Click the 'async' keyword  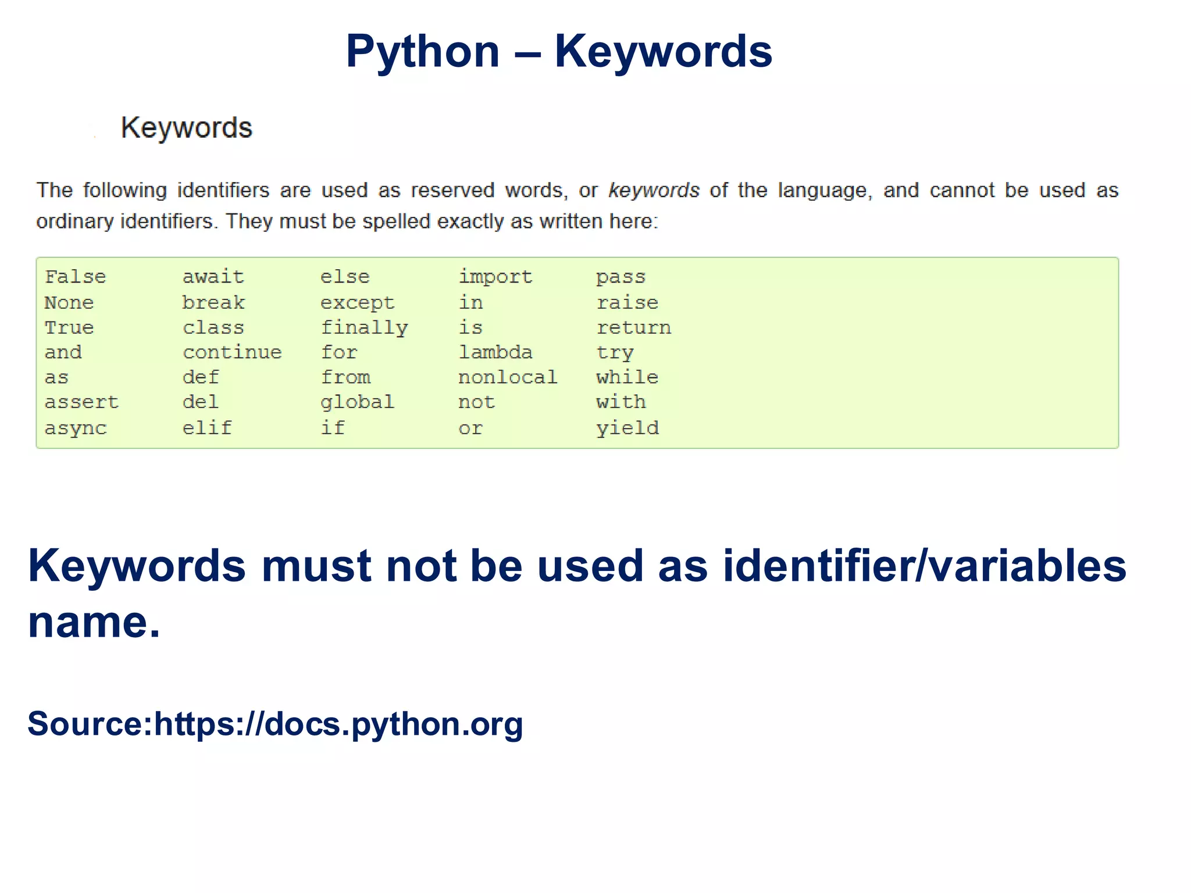[76, 428]
